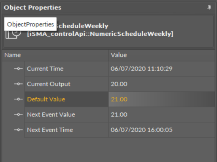Select the Current Output property row
217x162 pixels.
pos(119,84)
